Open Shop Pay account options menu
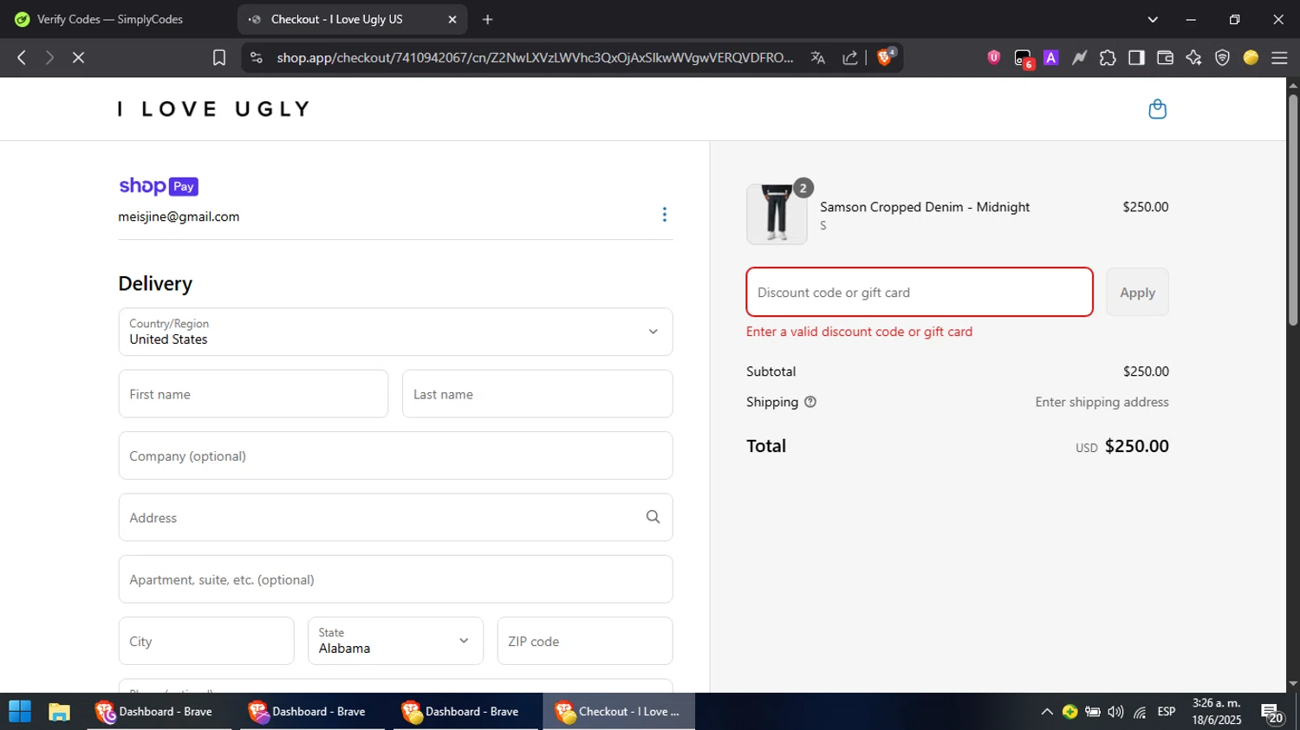The width and height of the screenshot is (1300, 730). click(665, 215)
